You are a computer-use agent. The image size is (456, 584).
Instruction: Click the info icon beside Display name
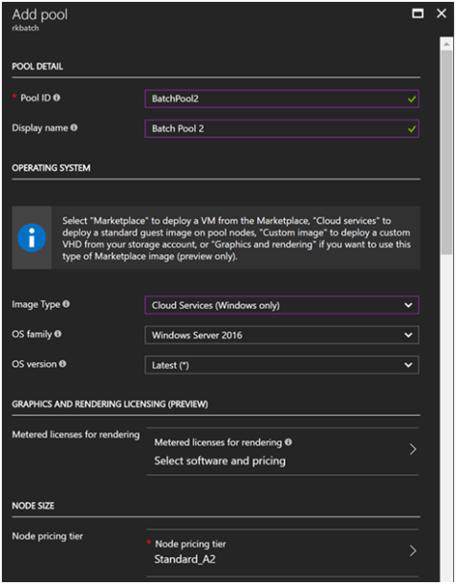click(x=75, y=127)
